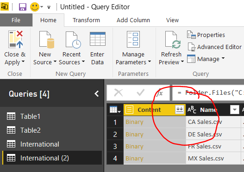Collapse the Queries pane with chevron
The height and width of the screenshot is (172, 244).
click(x=97, y=94)
